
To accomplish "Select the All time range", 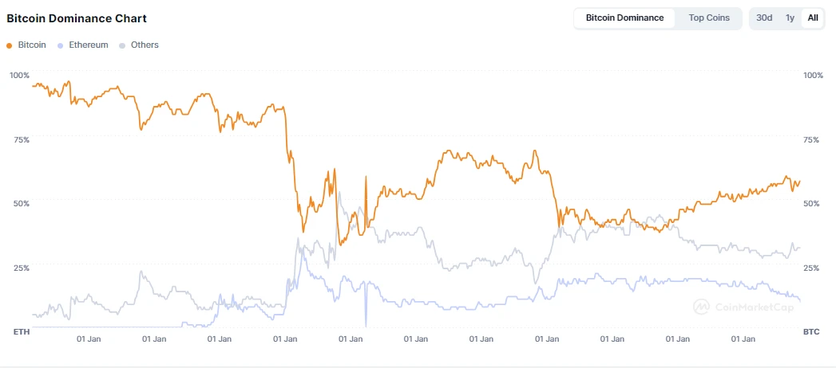I will click(813, 18).
